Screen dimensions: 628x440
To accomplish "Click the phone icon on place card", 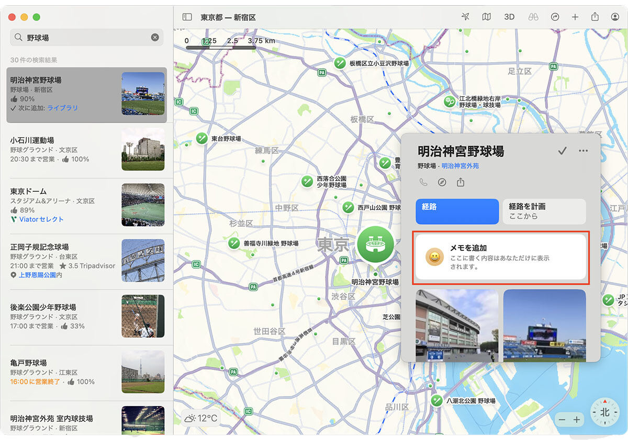I will (423, 182).
